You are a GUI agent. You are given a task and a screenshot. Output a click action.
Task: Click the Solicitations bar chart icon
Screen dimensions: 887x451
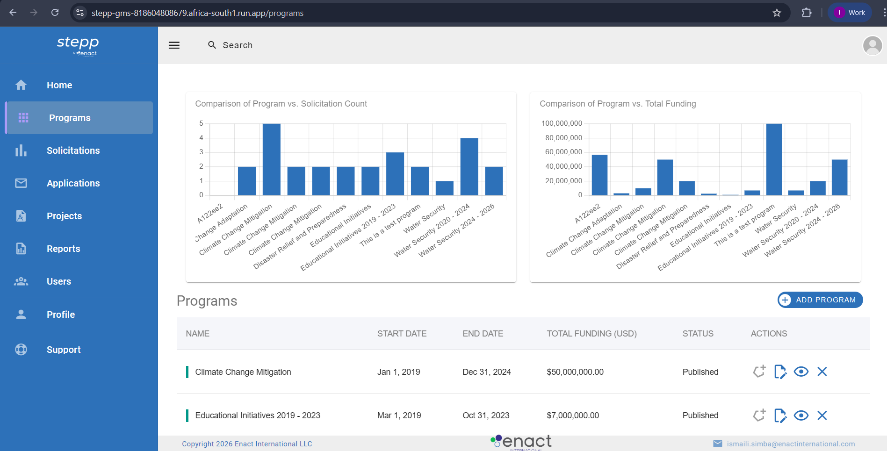click(x=21, y=150)
